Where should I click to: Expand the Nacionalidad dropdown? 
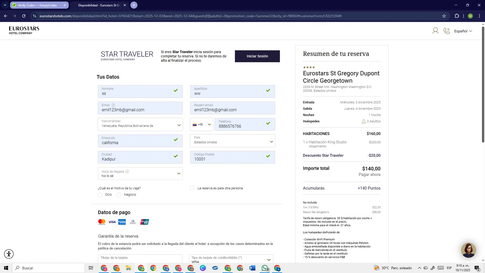[140, 125]
